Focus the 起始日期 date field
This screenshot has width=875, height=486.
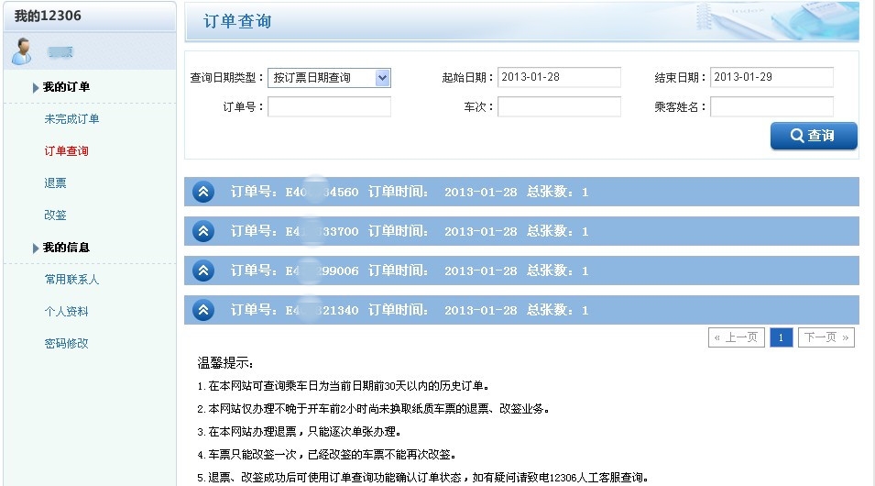559,77
